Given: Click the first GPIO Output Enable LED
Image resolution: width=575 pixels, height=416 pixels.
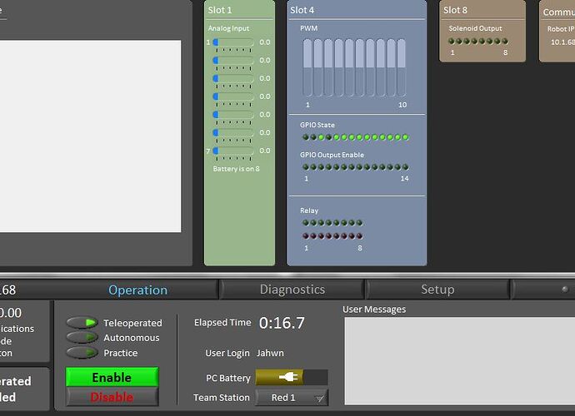Looking at the screenshot, I should click(306, 167).
